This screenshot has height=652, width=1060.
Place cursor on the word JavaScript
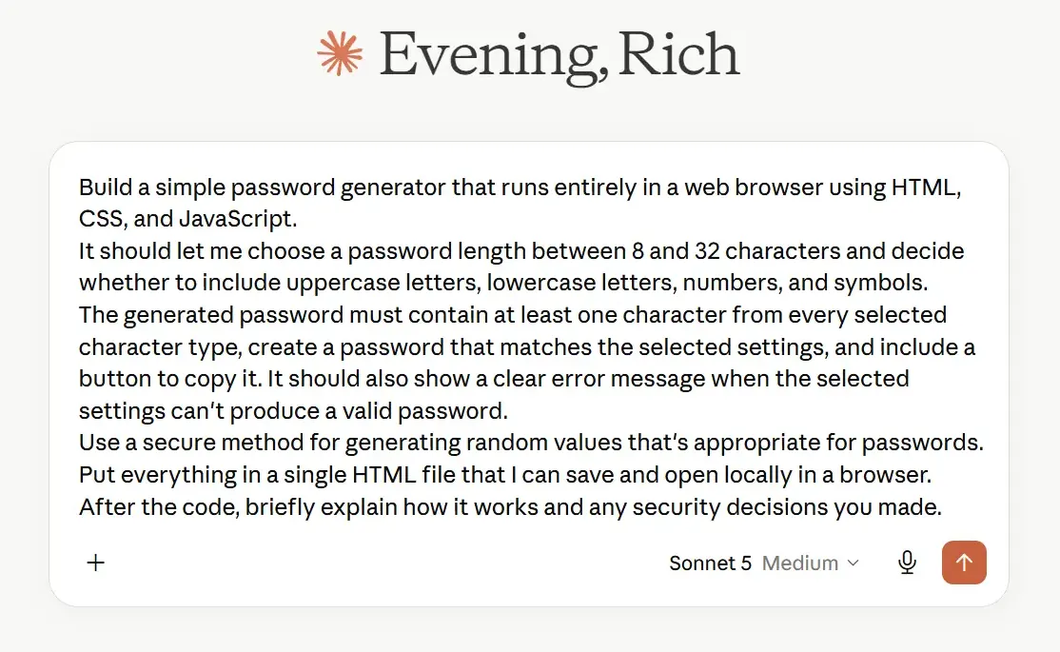pyautogui.click(x=237, y=219)
